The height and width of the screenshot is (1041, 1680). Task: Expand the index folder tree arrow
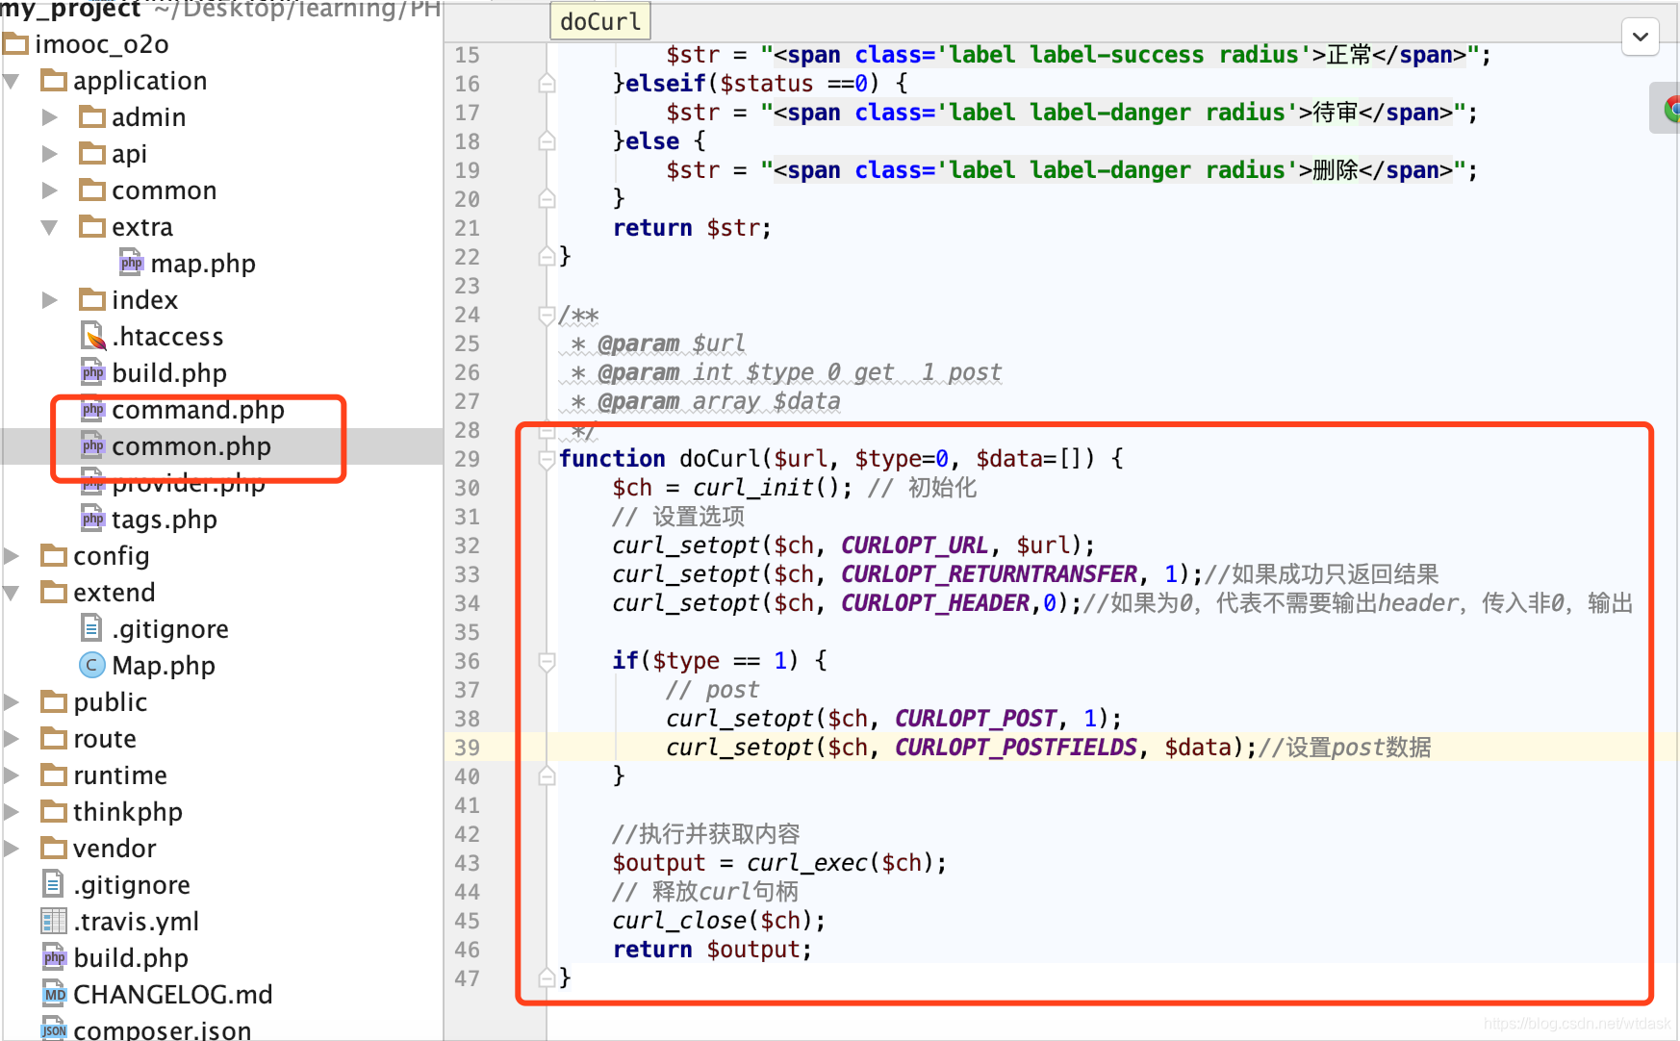(x=50, y=300)
